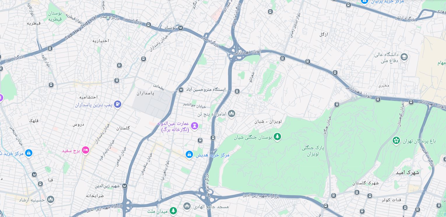446x217 pixels.
Task: Select the Tehran Bird Garden (باغ پرندگان) icon
Action: (396, 141)
